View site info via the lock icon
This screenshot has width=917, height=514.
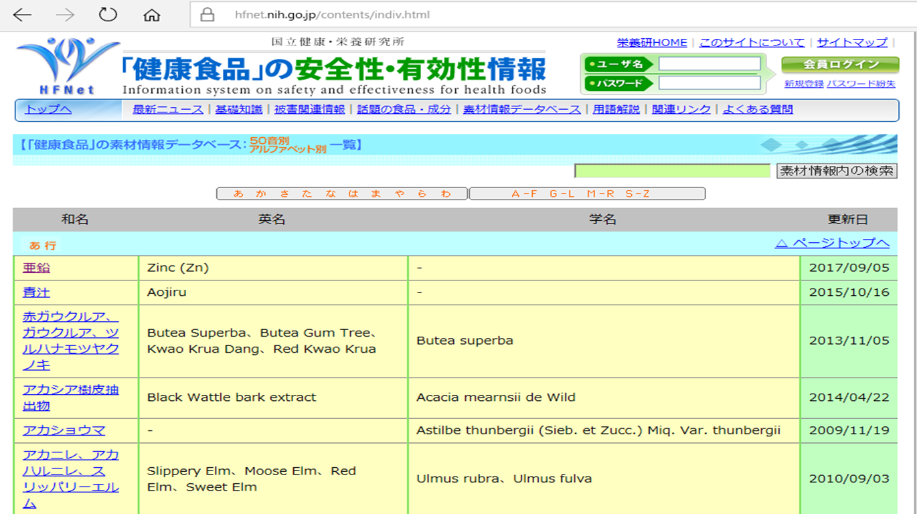[207, 15]
